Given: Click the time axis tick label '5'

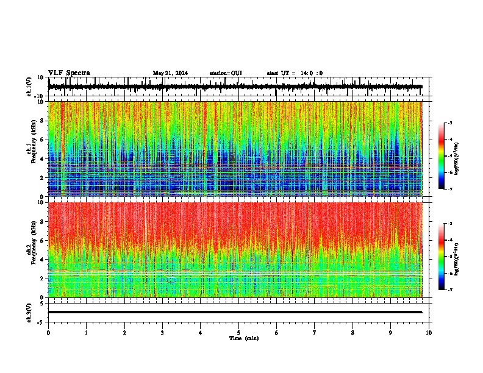Looking at the screenshot, I should (238, 333).
